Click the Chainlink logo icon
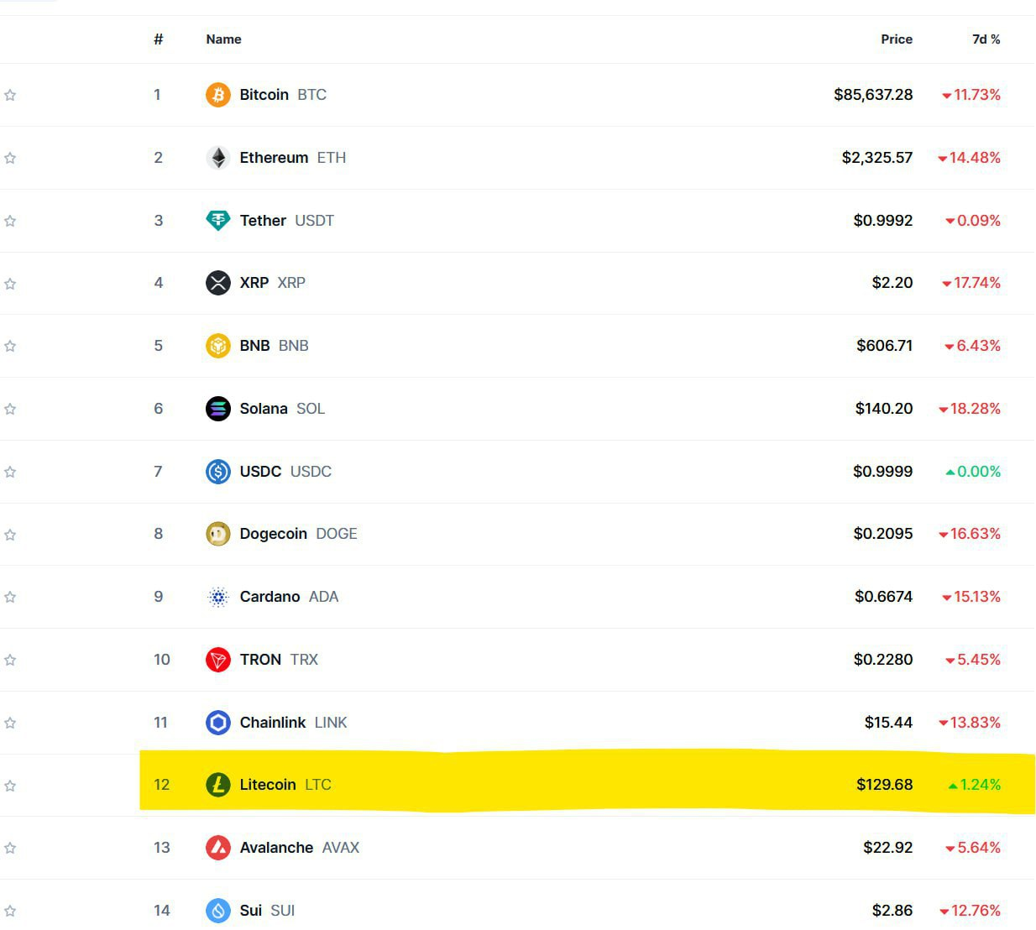 pos(217,722)
